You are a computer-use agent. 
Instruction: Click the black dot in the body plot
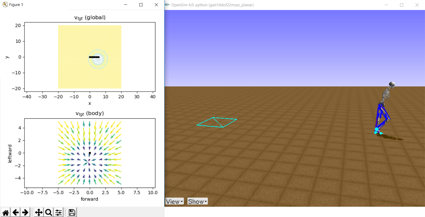(x=90, y=153)
